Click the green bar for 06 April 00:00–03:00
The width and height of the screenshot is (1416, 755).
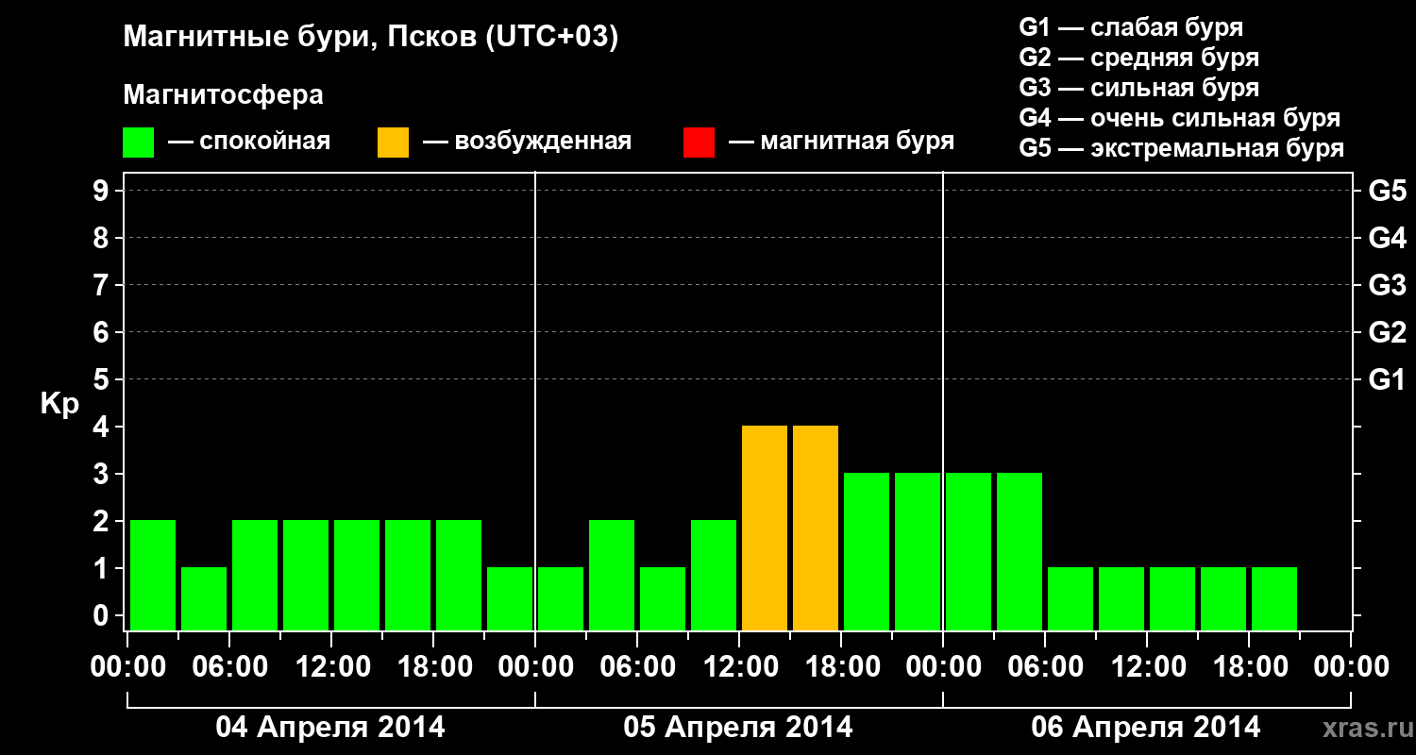(969, 551)
